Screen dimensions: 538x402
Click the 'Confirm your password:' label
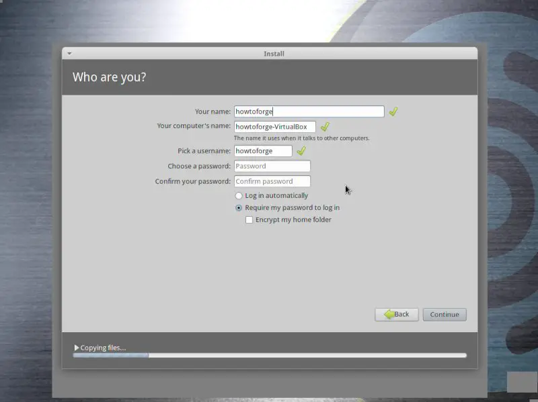tap(193, 181)
